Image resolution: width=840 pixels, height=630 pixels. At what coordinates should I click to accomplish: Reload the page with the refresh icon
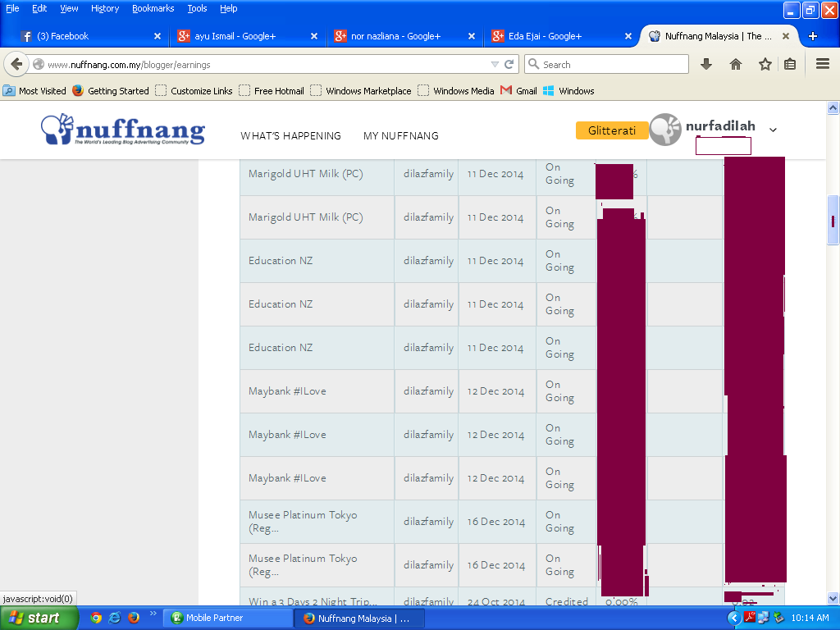tap(509, 64)
